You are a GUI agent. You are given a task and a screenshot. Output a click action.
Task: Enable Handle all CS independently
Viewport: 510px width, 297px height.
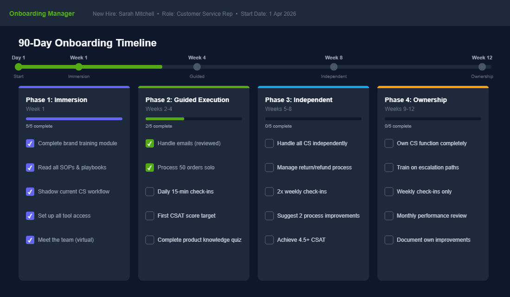pyautogui.click(x=269, y=143)
